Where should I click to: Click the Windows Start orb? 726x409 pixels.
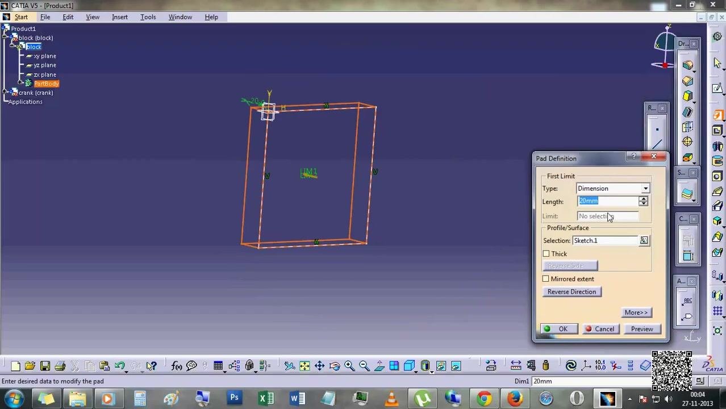[x=14, y=399]
